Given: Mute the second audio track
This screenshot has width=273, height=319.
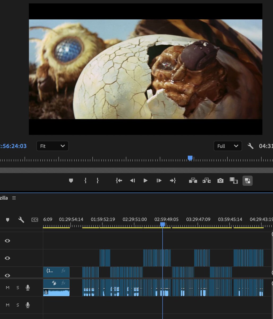Looking at the screenshot, I should (x=7, y=305).
